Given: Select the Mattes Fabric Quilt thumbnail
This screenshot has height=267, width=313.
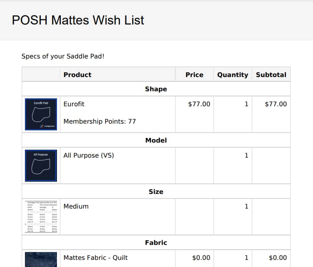Looking at the screenshot, I should coord(41,259).
